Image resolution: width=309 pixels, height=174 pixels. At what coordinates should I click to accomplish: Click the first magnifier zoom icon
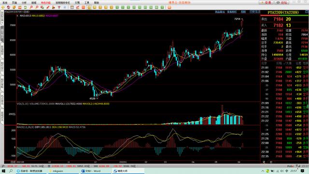pos(31,7)
